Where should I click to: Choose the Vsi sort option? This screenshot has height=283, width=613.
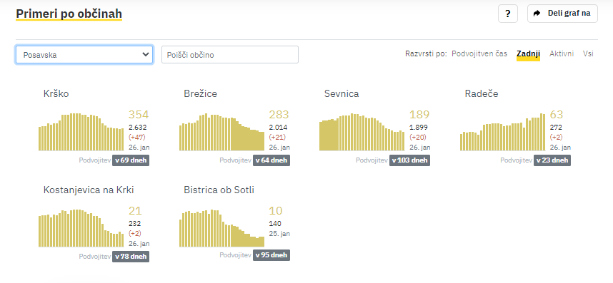click(x=588, y=53)
